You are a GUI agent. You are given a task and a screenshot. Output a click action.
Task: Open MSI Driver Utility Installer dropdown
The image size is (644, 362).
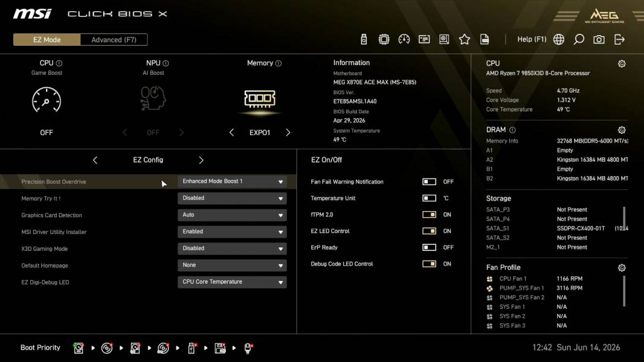232,232
